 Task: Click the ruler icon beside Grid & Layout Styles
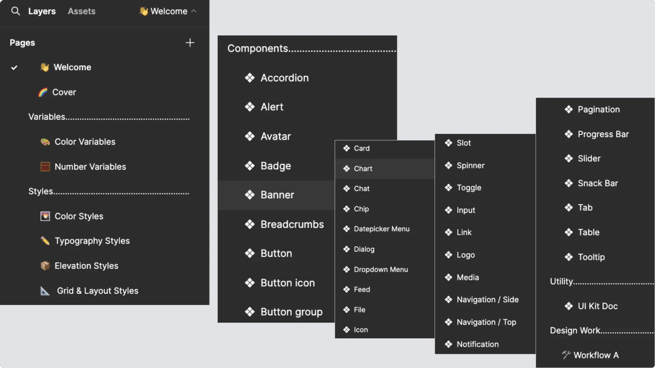coord(45,291)
